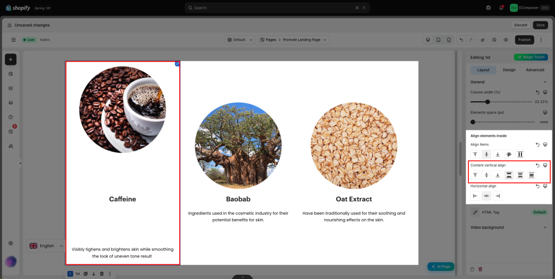This screenshot has width=555, height=279.
Task: Collapse the left sidebar handle arrow
Action: 20,163
